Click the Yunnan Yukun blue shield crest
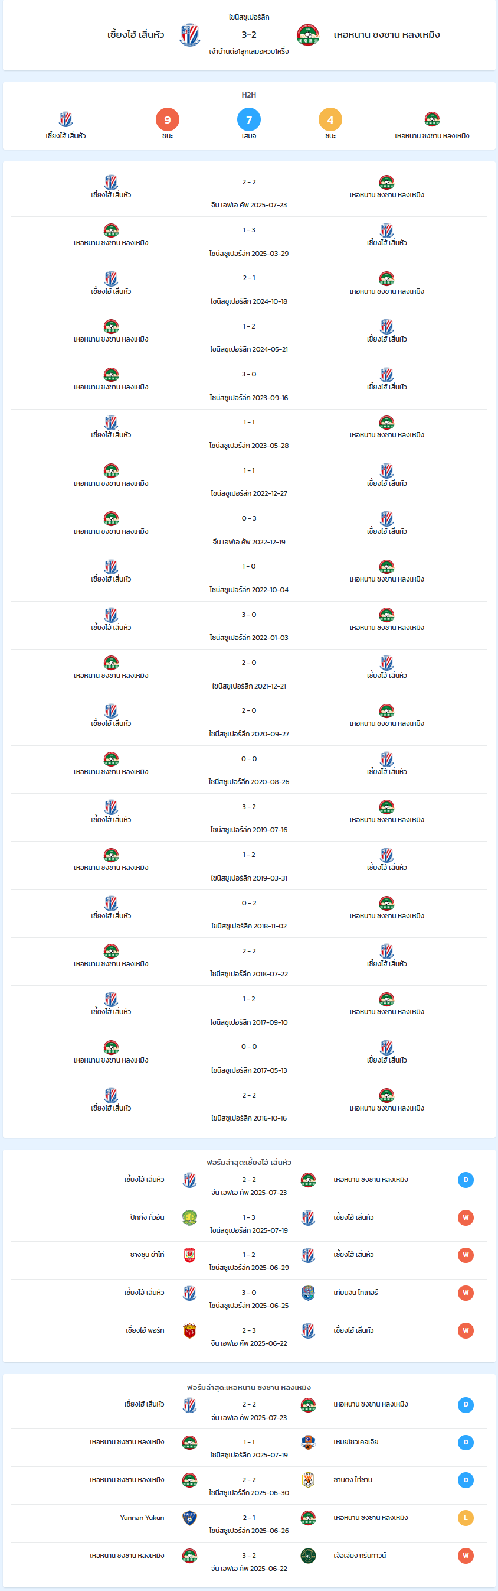 (x=189, y=1518)
